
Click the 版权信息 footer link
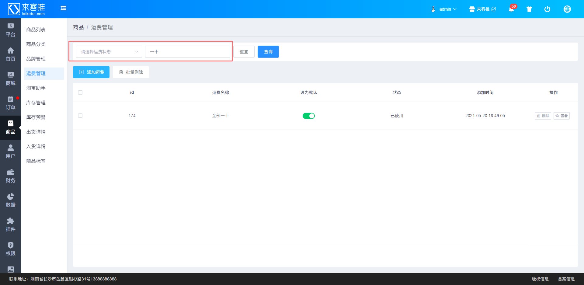[540, 279]
